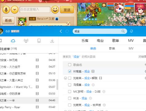Open the mobile device tab icon

(x=39, y=41)
